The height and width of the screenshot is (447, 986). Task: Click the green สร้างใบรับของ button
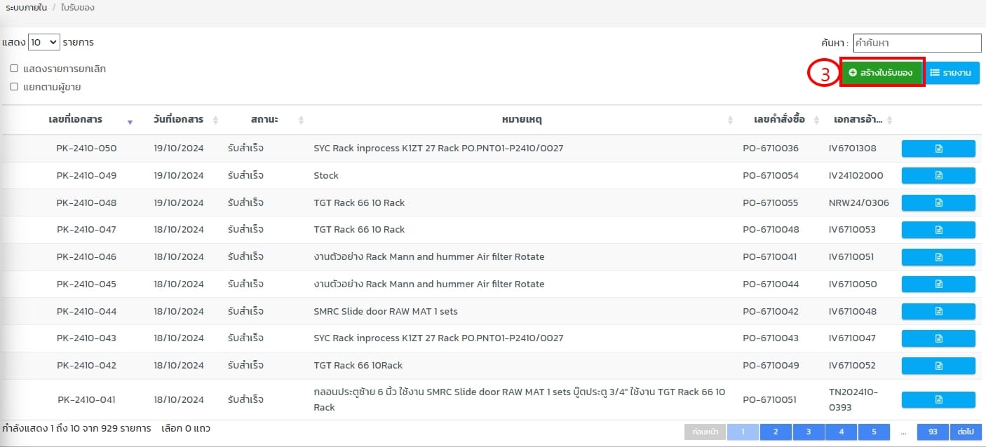(881, 73)
